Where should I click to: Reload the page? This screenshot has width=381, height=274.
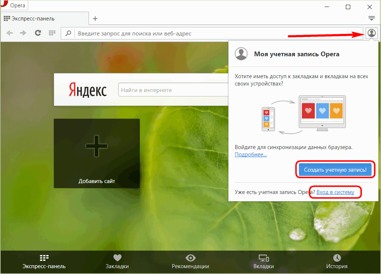38,33
